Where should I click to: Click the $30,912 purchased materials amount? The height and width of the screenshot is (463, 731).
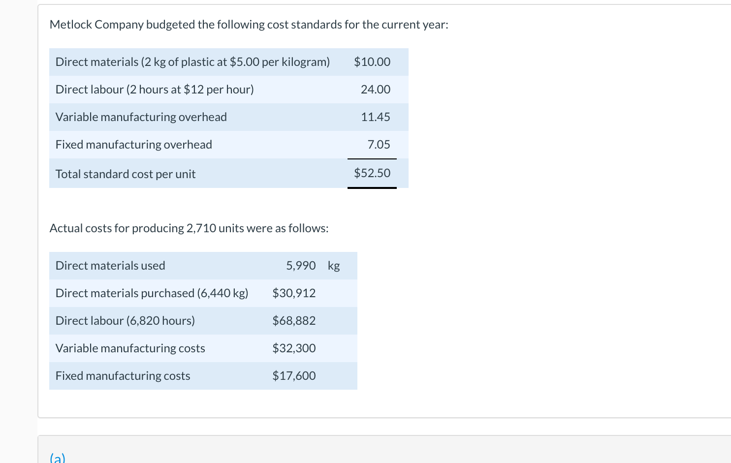[x=293, y=293]
